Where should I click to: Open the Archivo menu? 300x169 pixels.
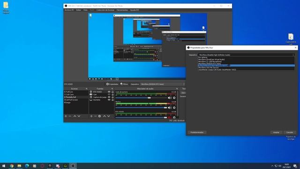tap(69, 10)
